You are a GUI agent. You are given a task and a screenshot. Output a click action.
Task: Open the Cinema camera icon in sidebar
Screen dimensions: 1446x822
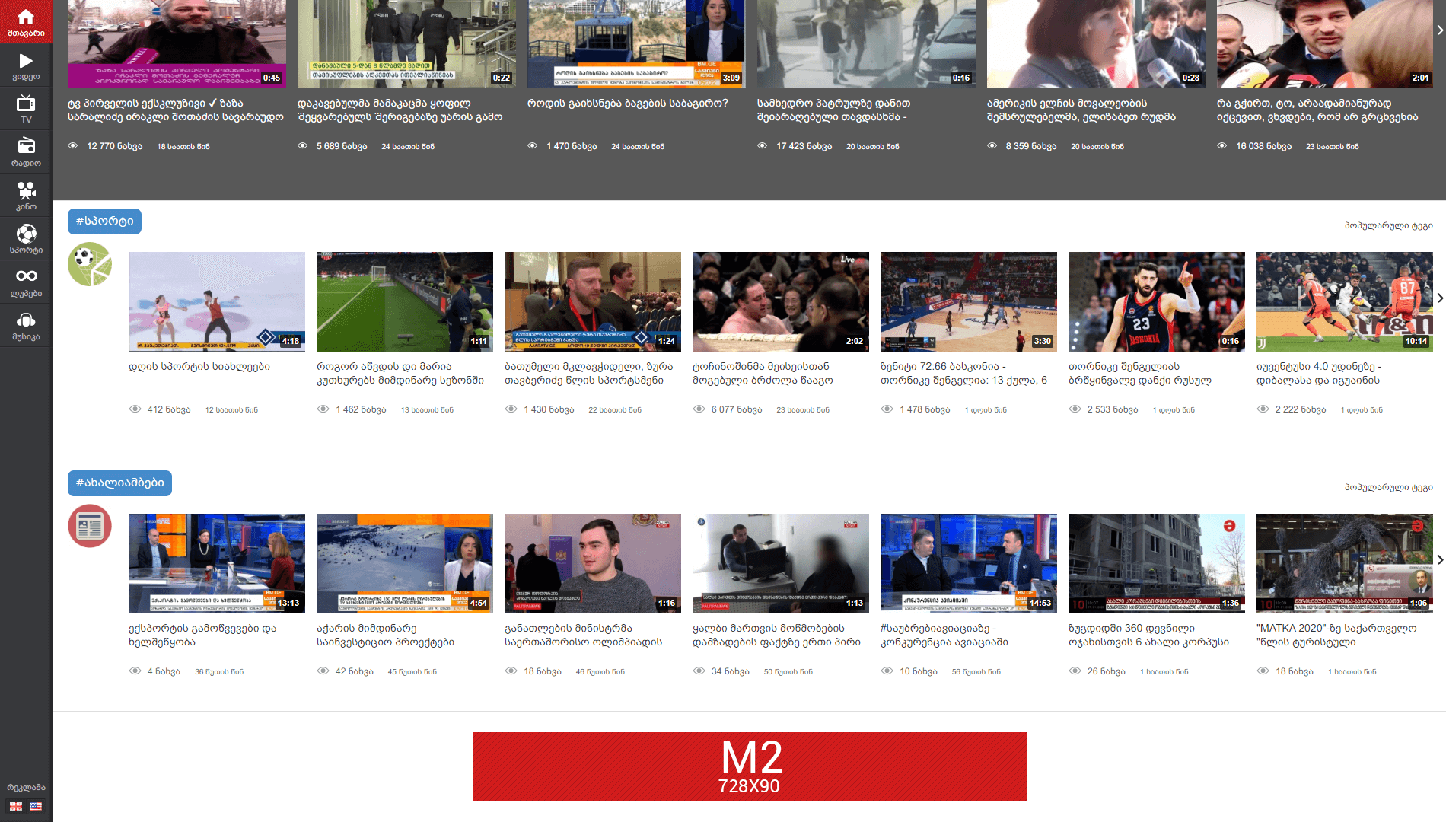click(26, 195)
